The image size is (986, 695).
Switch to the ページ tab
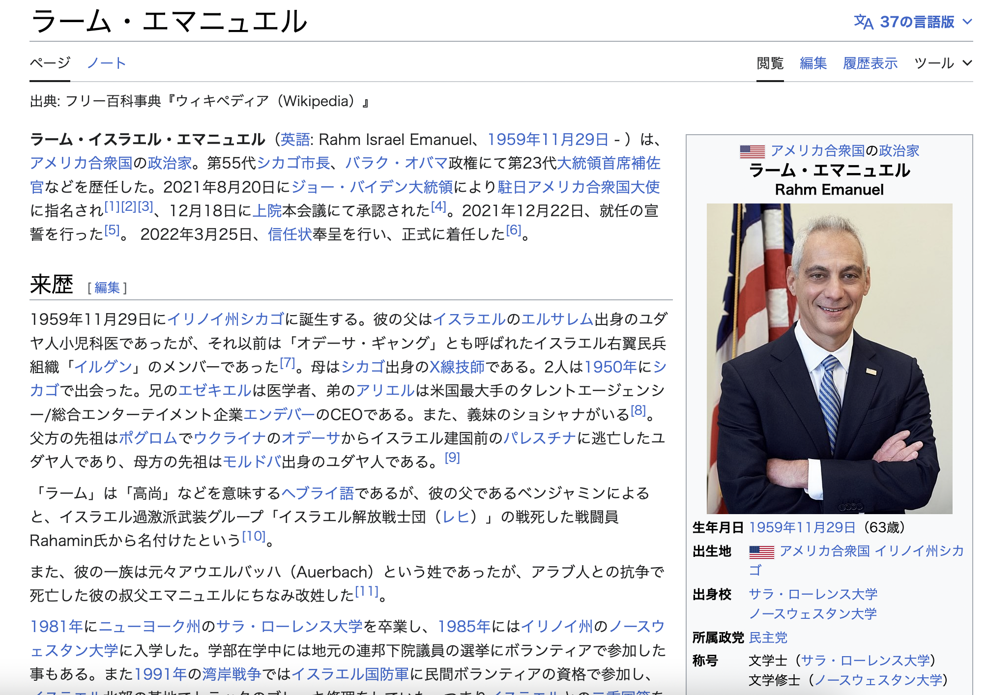50,63
